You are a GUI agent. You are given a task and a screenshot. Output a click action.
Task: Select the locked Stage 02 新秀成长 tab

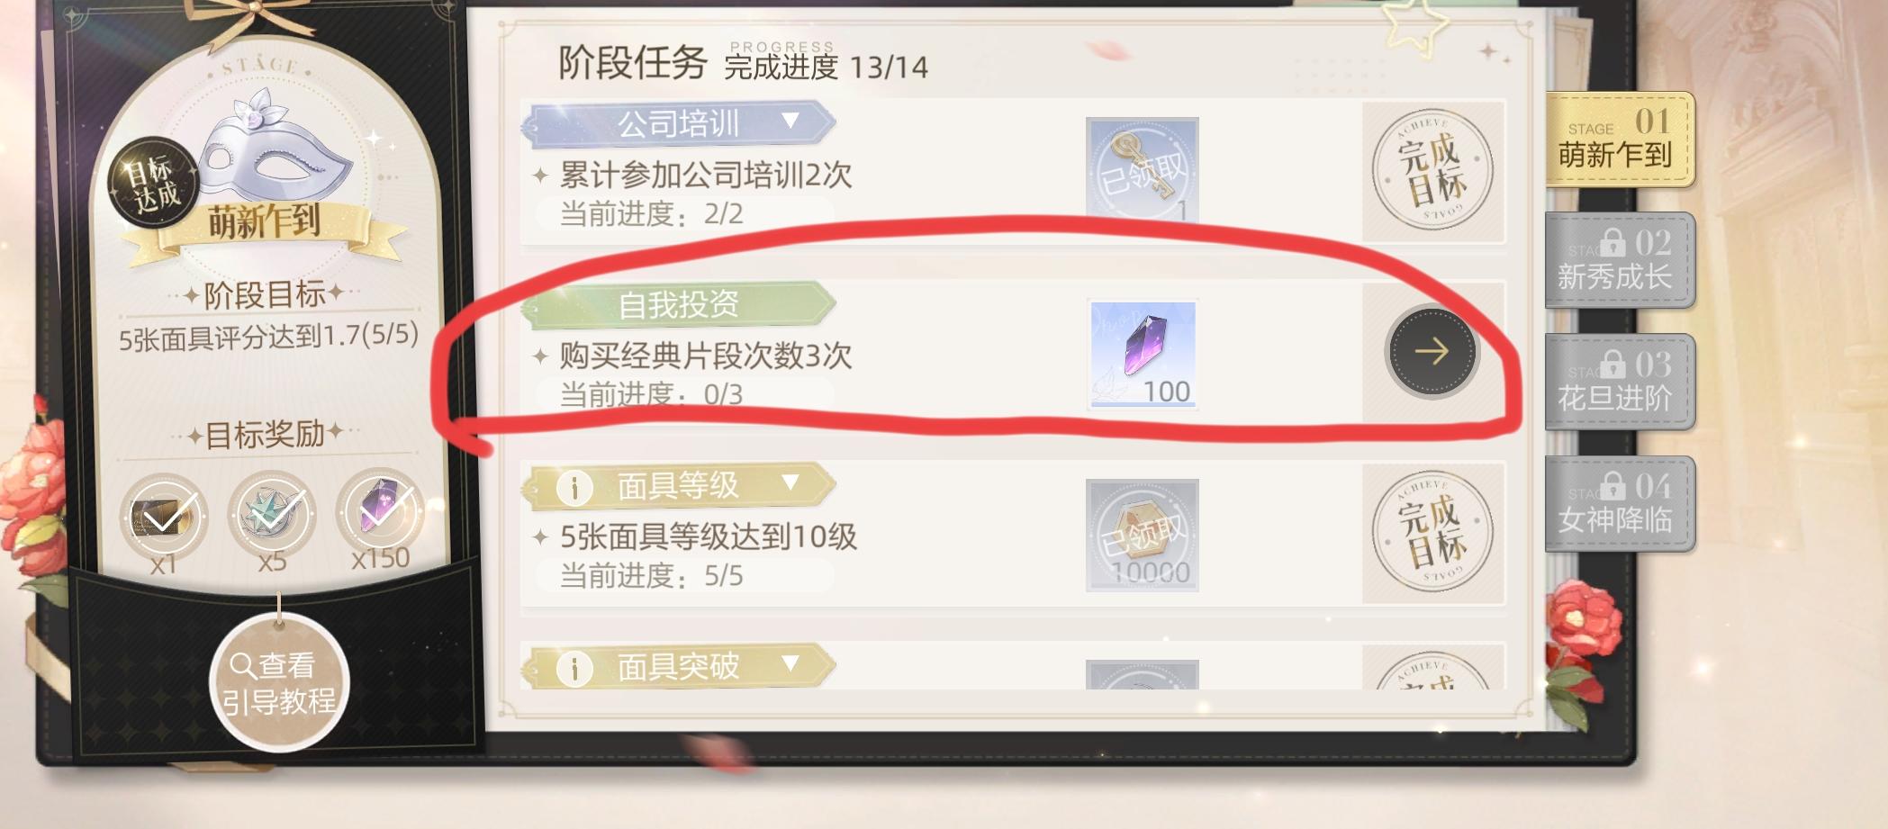click(1619, 261)
